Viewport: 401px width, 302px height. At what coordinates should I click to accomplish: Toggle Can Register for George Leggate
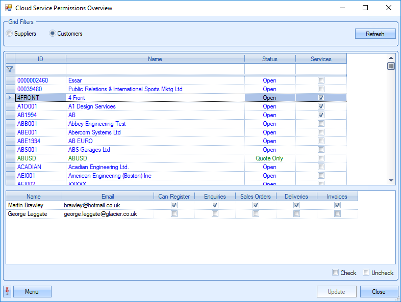[x=174, y=214]
